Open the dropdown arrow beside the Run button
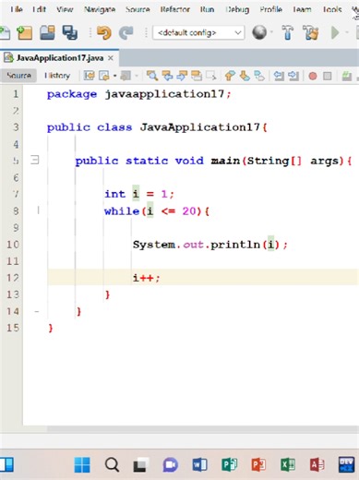 pyautogui.click(x=347, y=32)
